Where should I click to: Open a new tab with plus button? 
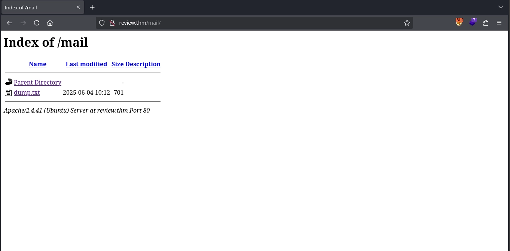click(x=92, y=7)
